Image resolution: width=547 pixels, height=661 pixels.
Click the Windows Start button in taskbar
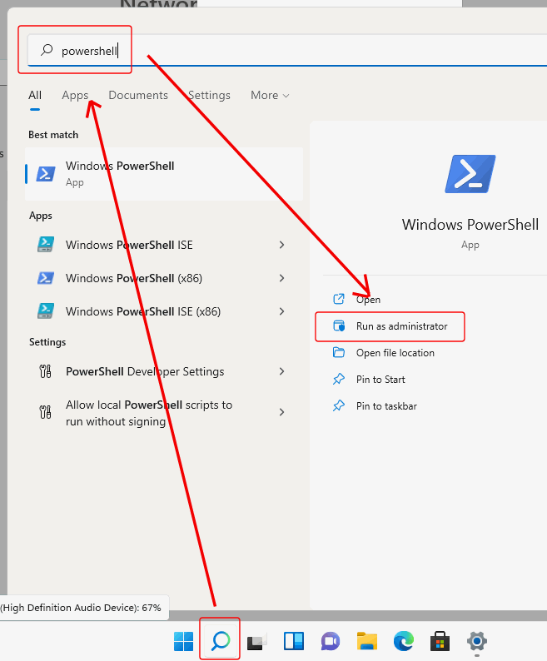pos(183,641)
